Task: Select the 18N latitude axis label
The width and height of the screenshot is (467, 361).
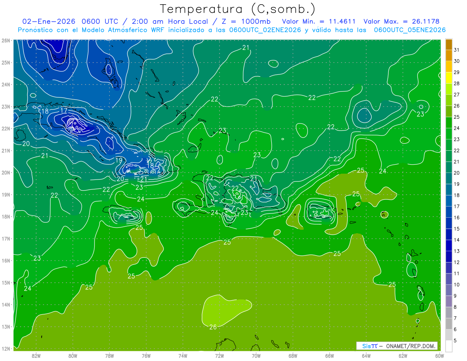Action: [x=5, y=217]
